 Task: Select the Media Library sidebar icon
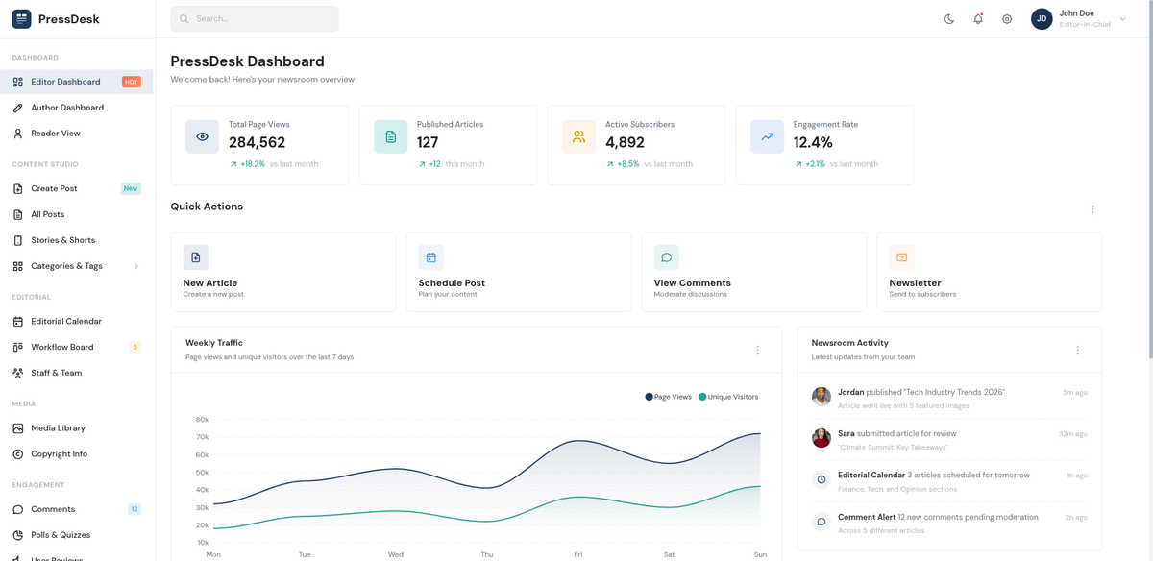tap(19, 427)
